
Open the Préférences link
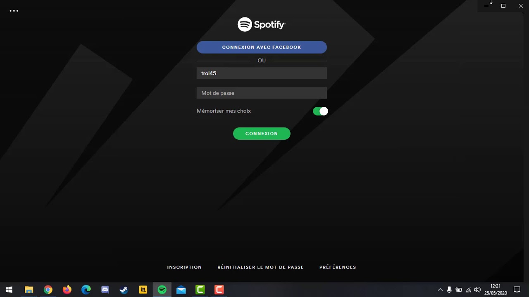(338, 267)
